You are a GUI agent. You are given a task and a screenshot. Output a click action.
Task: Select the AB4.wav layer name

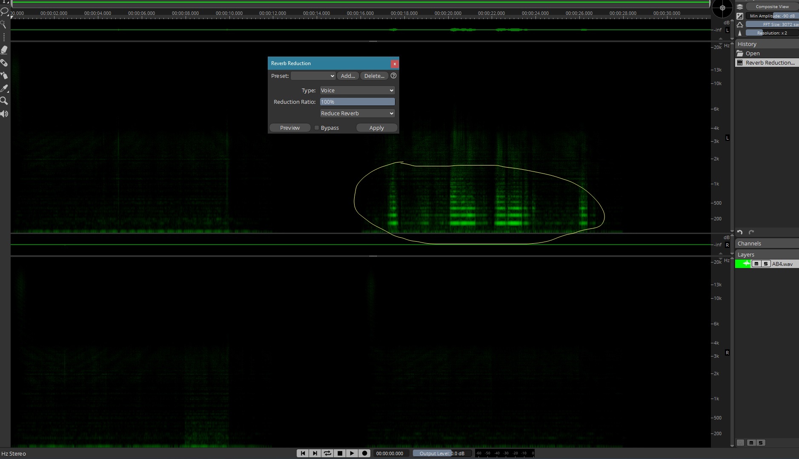point(782,264)
